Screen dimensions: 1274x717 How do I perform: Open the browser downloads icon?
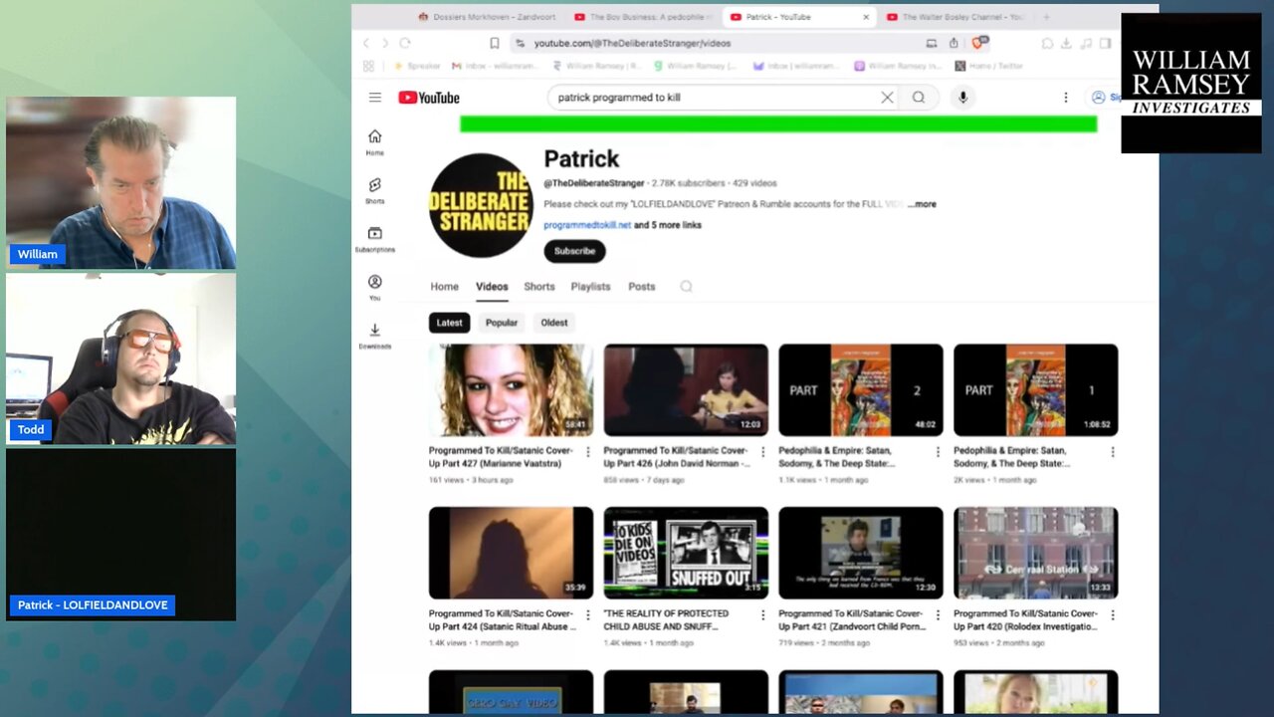[1066, 43]
